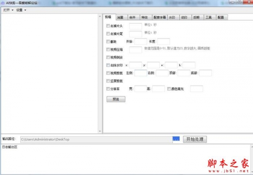Image resolution: width=253 pixels, height=175 pixels.
Task: Click the watermark y: input field
Action: (153, 65)
